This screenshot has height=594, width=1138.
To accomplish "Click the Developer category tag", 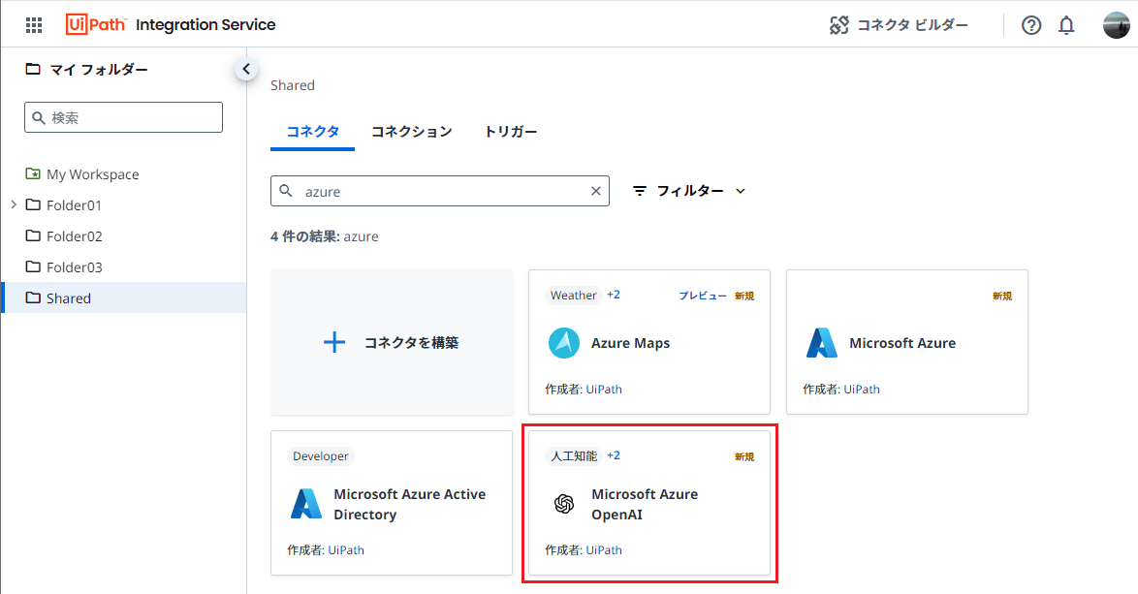I will click(x=321, y=456).
